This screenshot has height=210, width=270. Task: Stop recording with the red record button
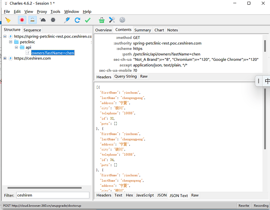pyautogui.click(x=22, y=20)
